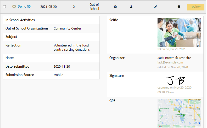The width and height of the screenshot is (207, 128).
Task: Click the Mobile submission source value
Action: (x=58, y=75)
